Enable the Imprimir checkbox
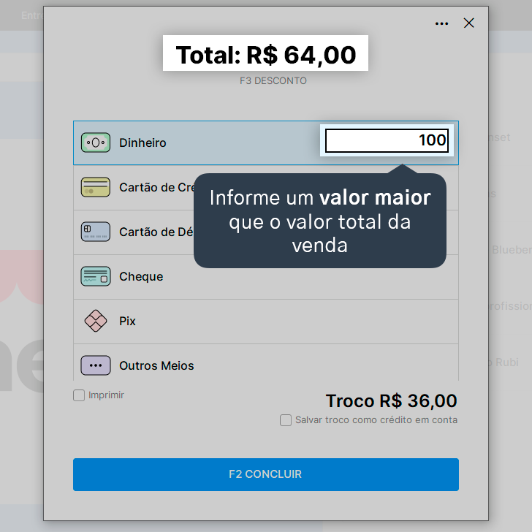Screen dimensions: 532x532 click(x=79, y=395)
